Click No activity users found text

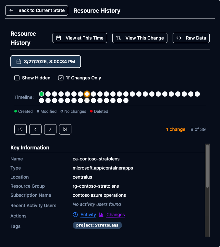coord(97,204)
